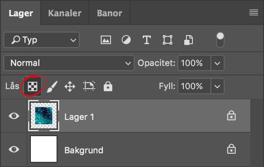The image size is (264, 167).
Task: Lock artboard nesting icon
Action: pos(89,86)
